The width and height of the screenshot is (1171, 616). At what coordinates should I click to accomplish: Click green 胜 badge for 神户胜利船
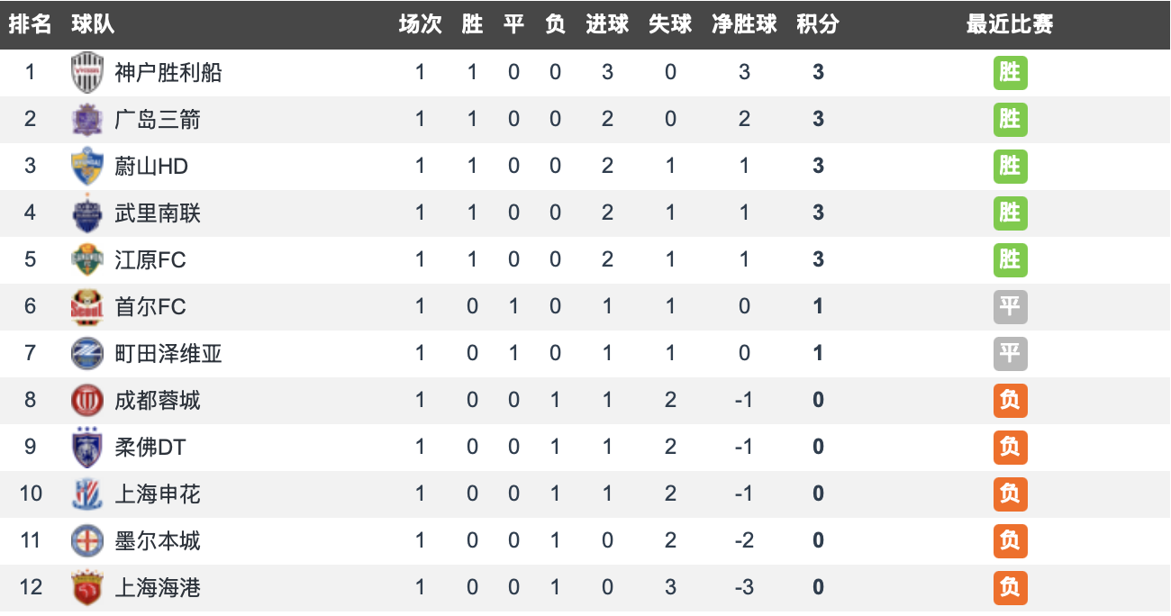1010,73
